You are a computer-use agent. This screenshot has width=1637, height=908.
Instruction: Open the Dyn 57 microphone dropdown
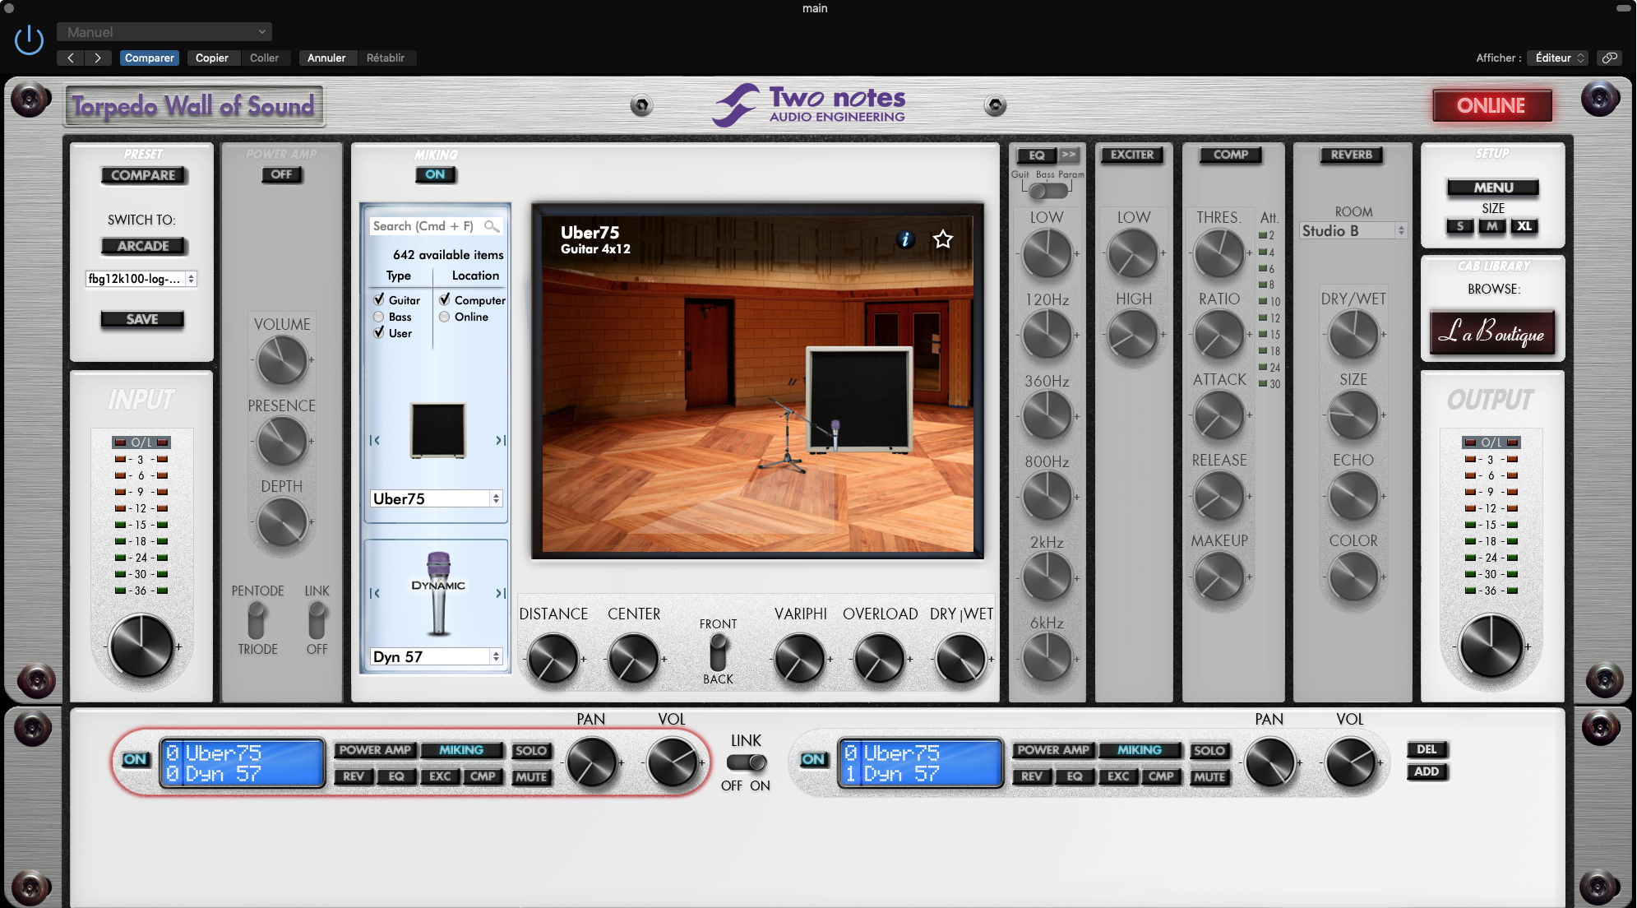click(x=437, y=656)
